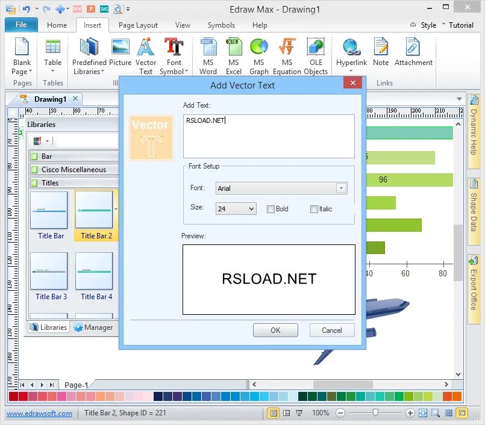Close the Add Vector Text dialog
This screenshot has height=425, width=485.
click(x=352, y=82)
